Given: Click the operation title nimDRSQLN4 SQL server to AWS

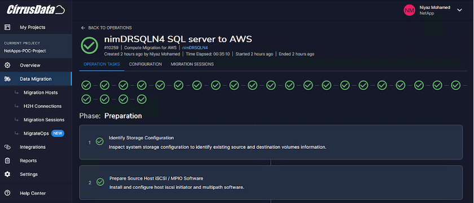Looking at the screenshot, I should 178,39.
